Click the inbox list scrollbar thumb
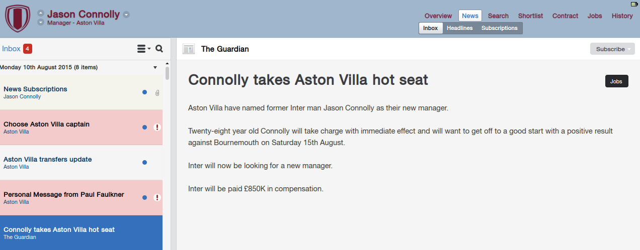 pos(168,74)
